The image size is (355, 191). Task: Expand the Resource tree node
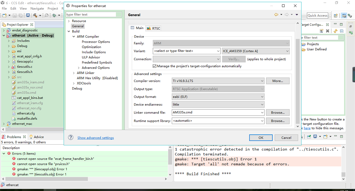69,21
